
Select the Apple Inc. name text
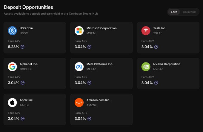pos(27,100)
